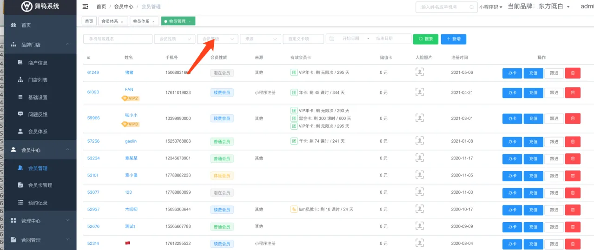Image resolution: width=594 pixels, height=250 pixels.
Task: Delete member 61093 with red trash button
Action: click(x=572, y=92)
